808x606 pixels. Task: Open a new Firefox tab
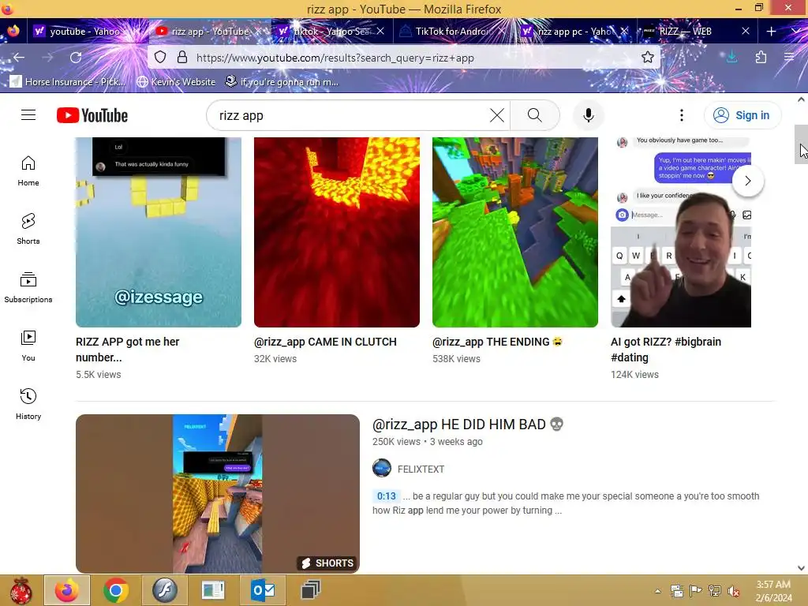[x=771, y=32]
